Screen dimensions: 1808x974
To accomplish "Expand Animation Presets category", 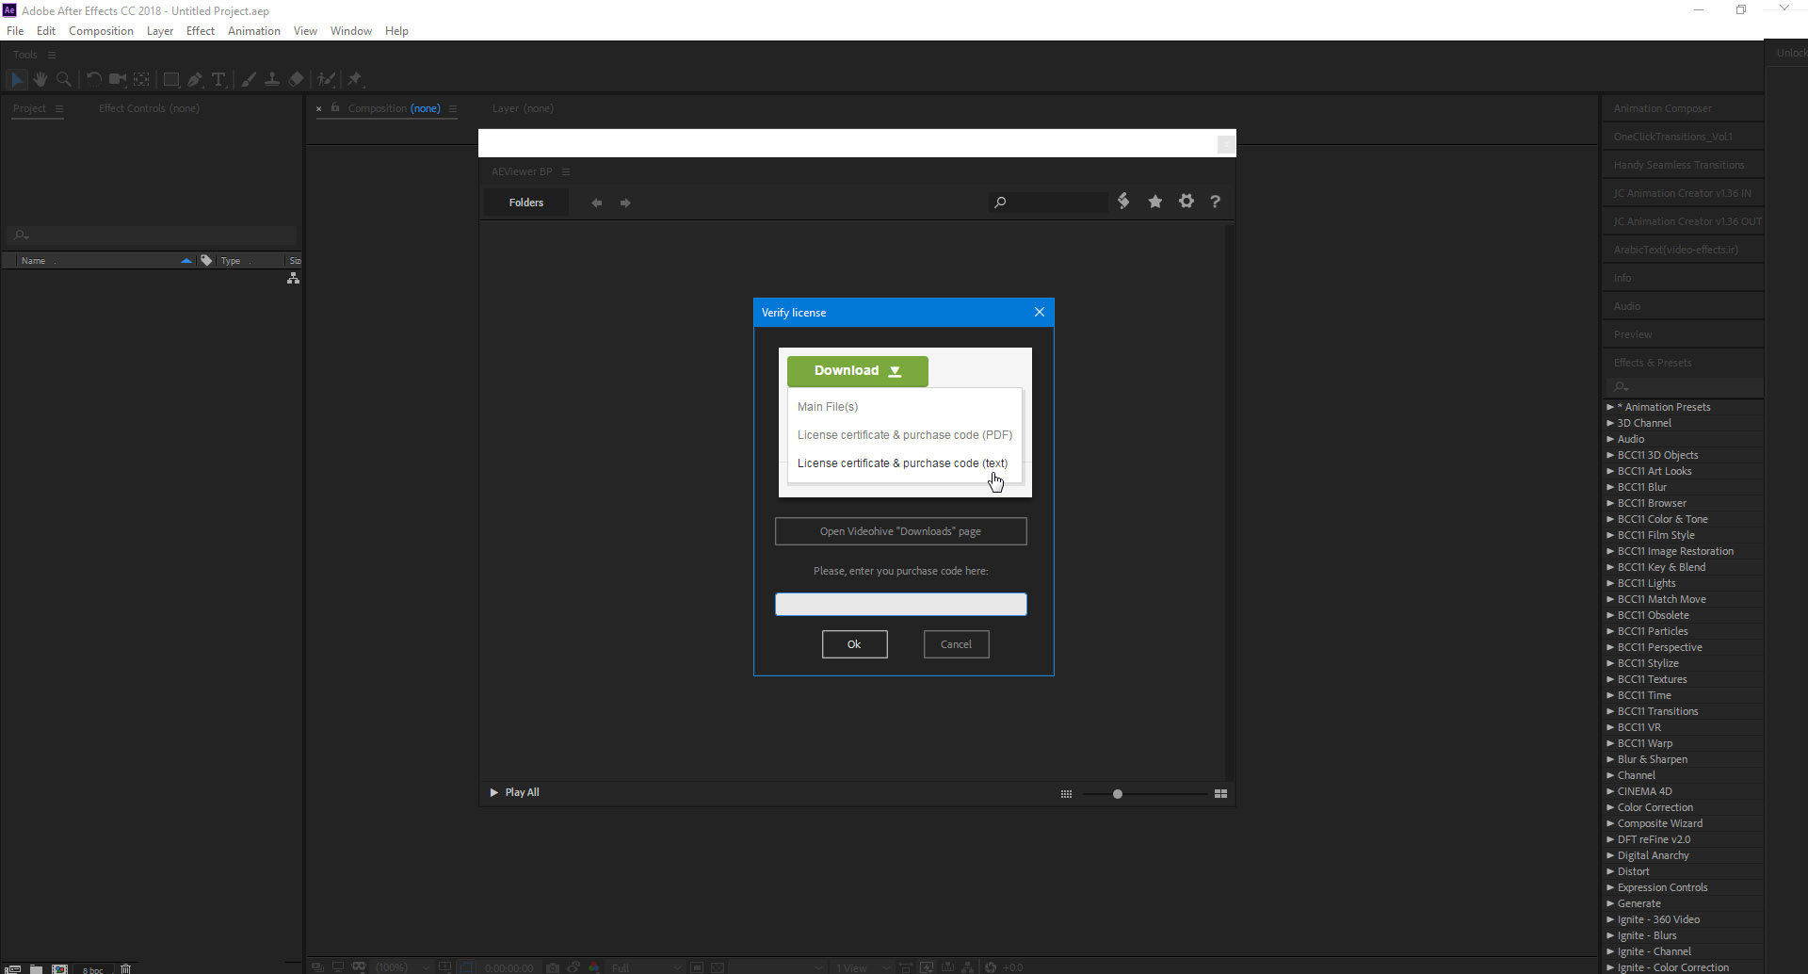I will [1610, 407].
